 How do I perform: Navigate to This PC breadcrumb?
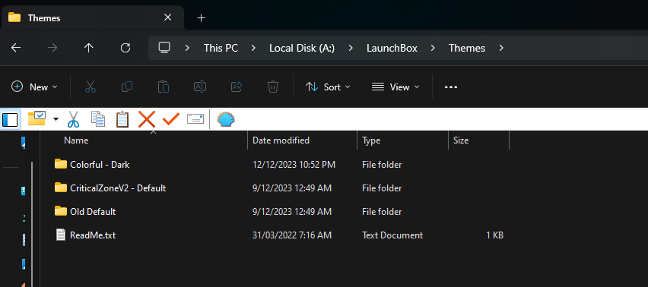221,49
